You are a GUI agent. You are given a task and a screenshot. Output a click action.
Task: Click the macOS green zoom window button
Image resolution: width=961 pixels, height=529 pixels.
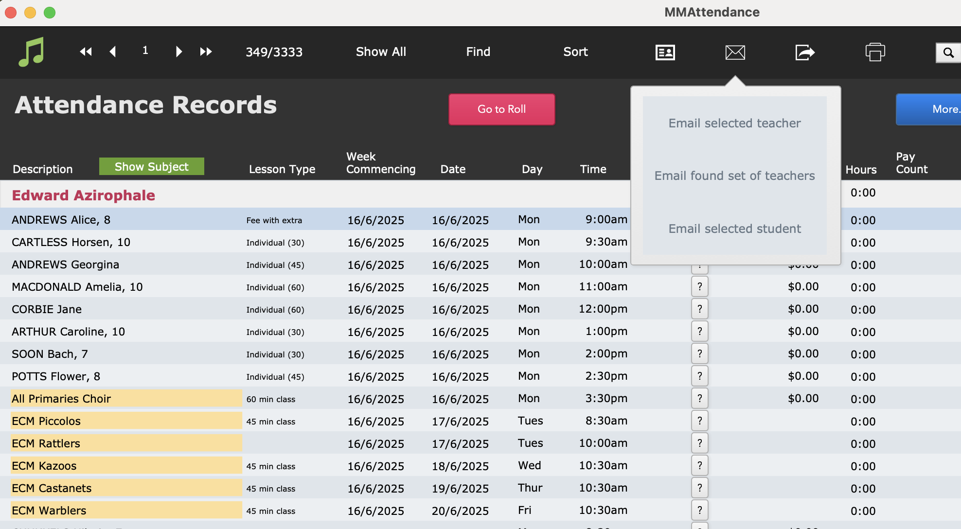tap(50, 13)
